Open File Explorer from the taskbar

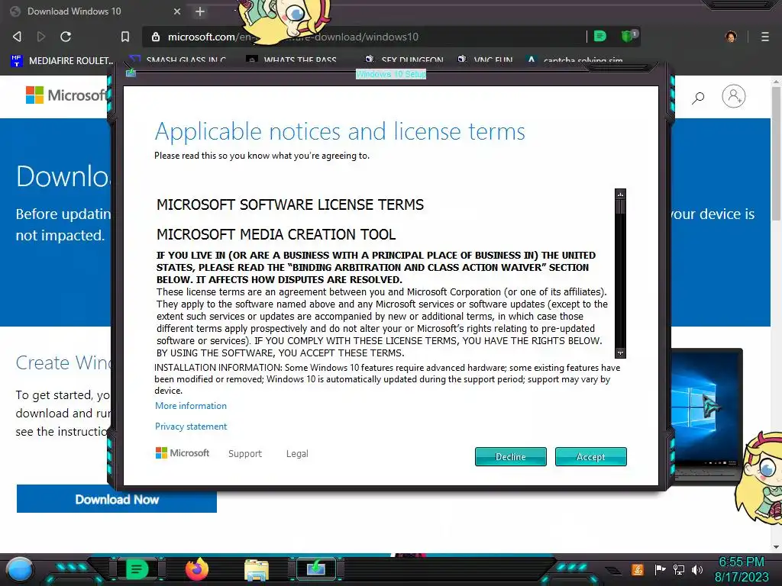pos(257,570)
